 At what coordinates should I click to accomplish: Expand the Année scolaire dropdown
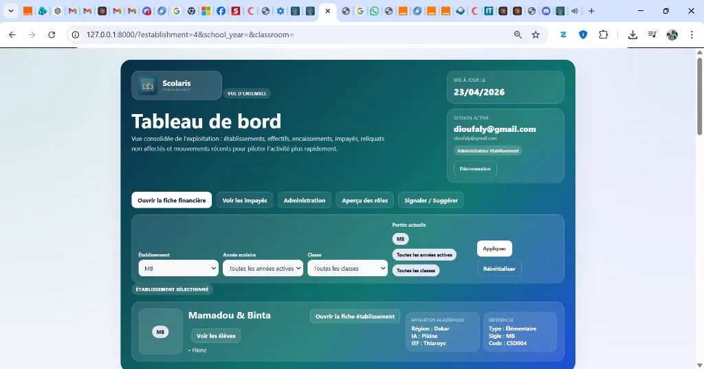point(263,269)
